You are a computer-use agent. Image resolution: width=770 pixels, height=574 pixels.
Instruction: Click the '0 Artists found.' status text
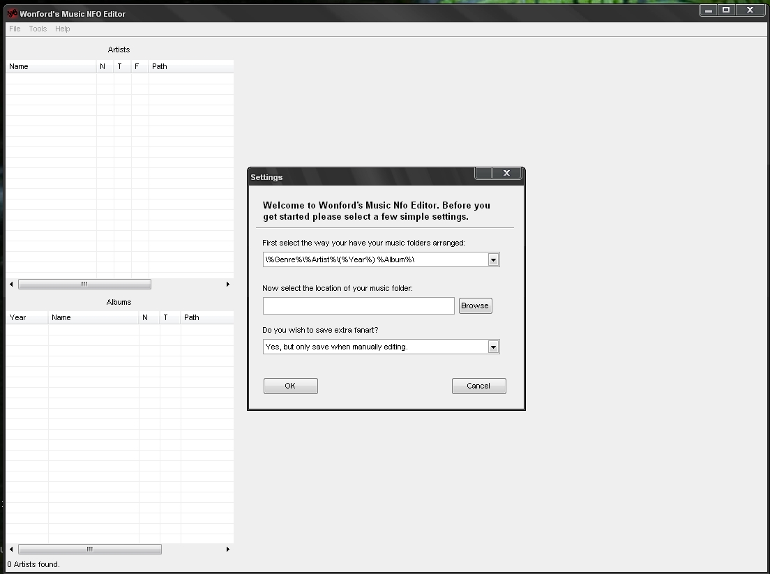point(33,564)
